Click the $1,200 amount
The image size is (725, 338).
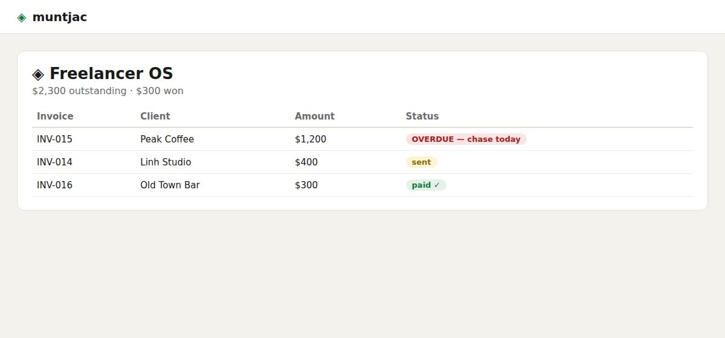[311, 139]
